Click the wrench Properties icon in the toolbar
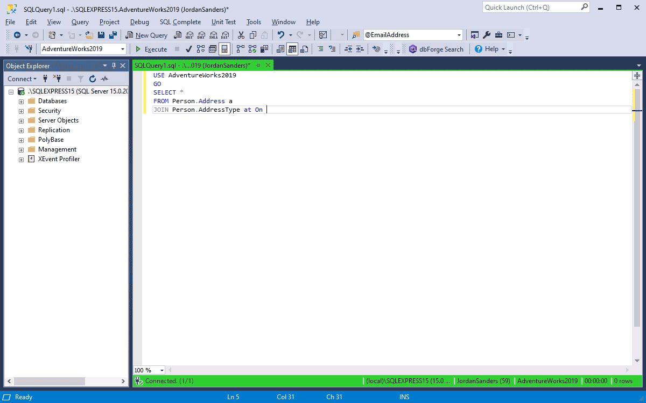This screenshot has height=403, width=646. coord(487,35)
